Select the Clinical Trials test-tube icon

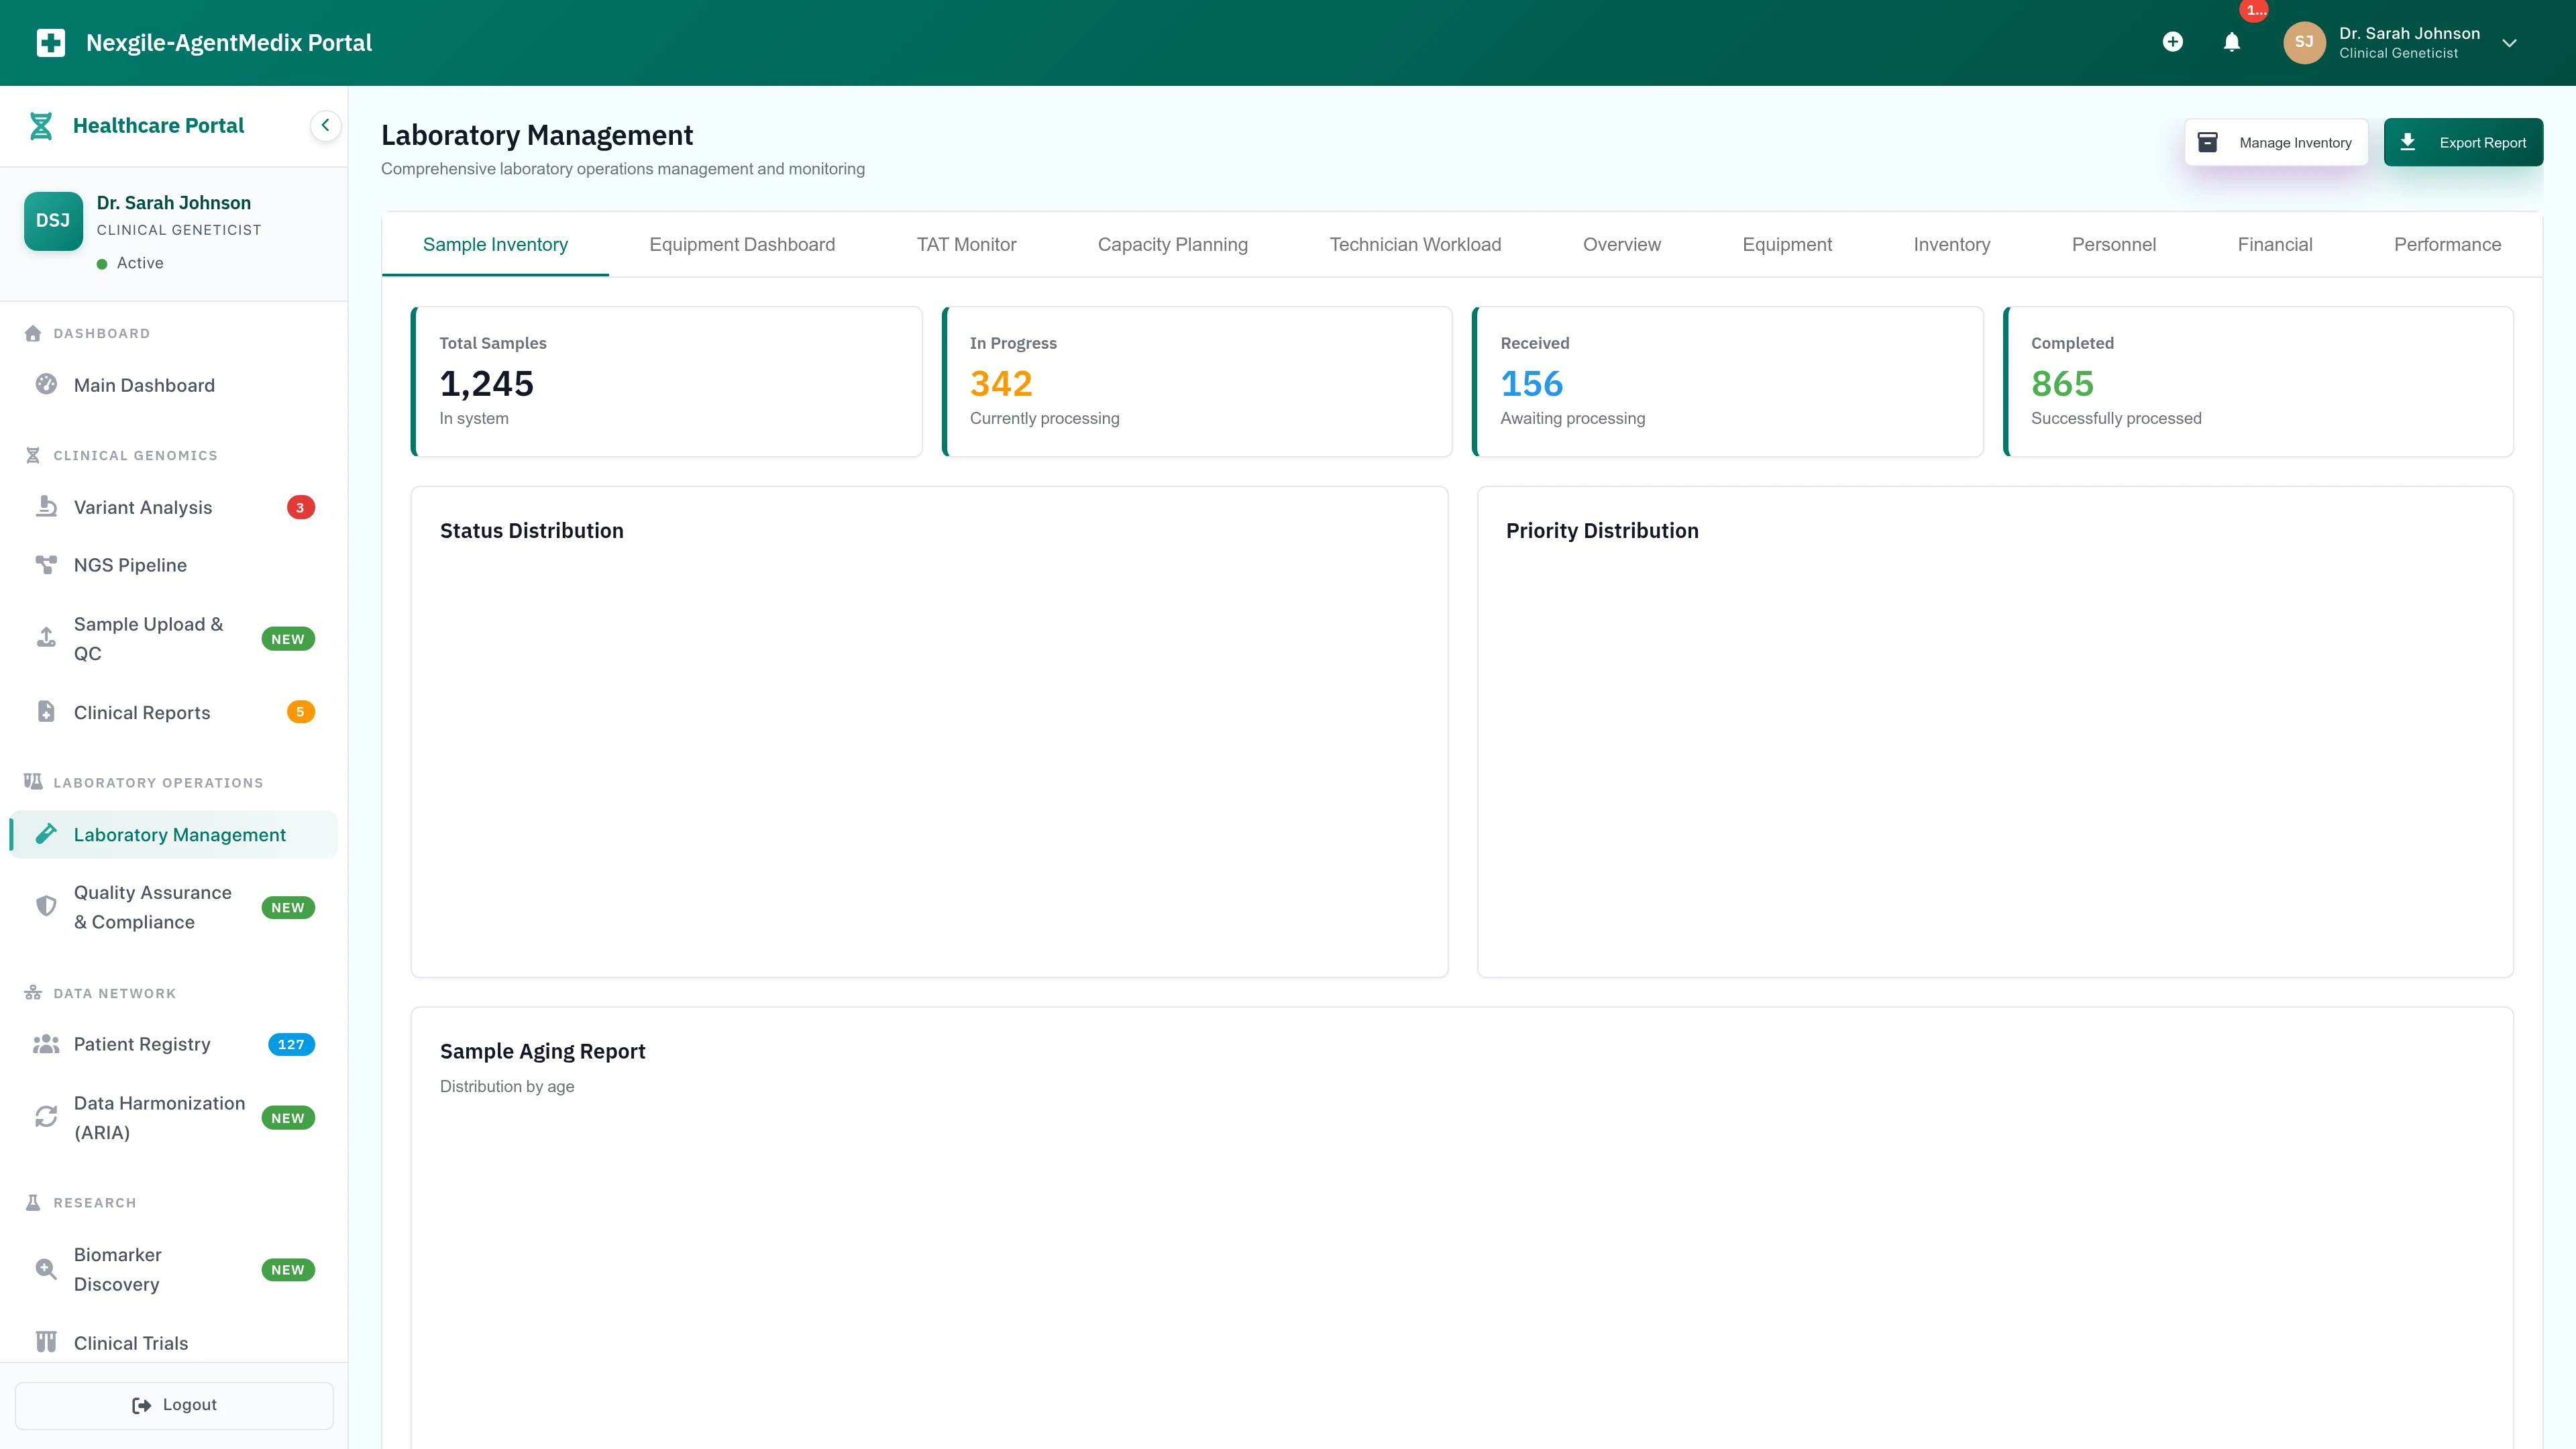[46, 1342]
